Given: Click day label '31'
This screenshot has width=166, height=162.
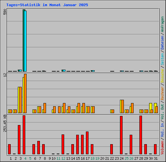Looking at the screenshot, I should [156, 158].
